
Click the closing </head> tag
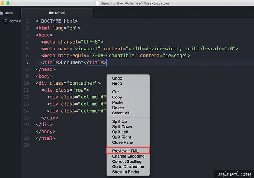45,69
